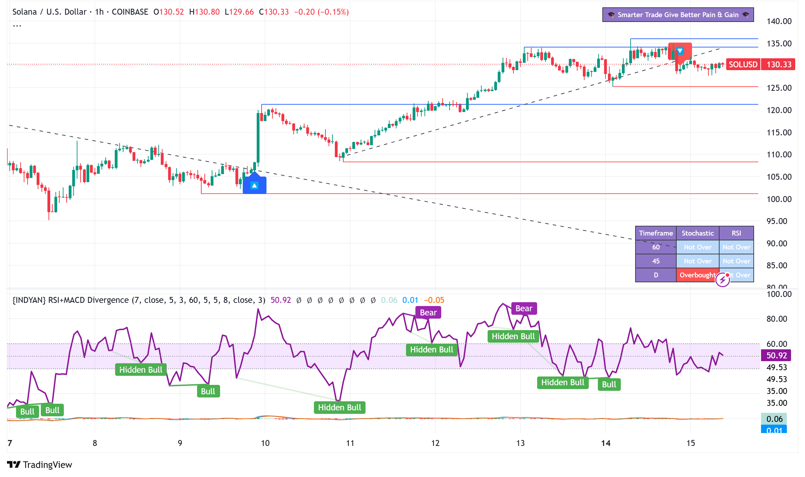Click the purple lightning bolt icon
This screenshot has width=805, height=477.
(x=723, y=280)
